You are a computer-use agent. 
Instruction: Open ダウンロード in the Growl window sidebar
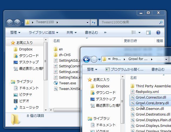[103, 92]
